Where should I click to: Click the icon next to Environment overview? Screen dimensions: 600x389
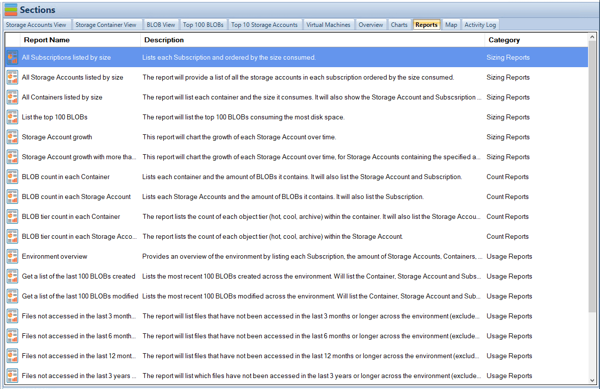coord(12,257)
